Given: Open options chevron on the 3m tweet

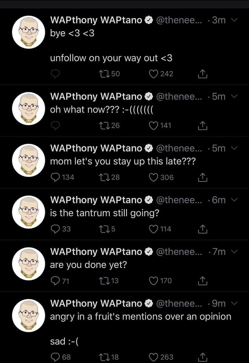Looking at the screenshot, I should [x=235, y=20].
